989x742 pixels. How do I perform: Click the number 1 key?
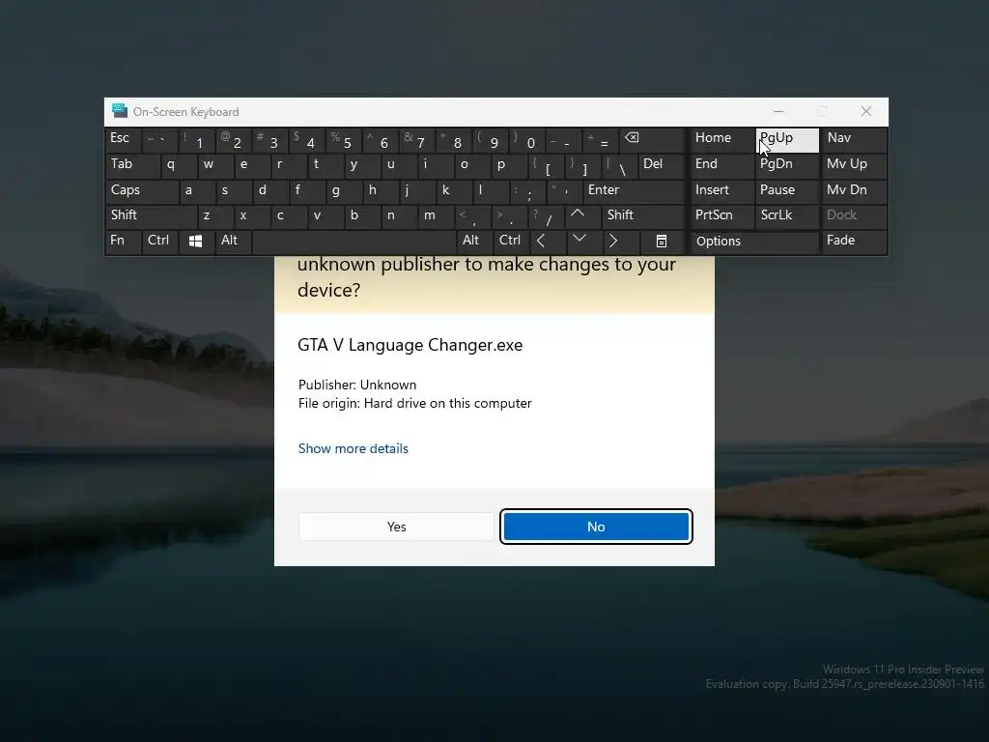click(196, 139)
